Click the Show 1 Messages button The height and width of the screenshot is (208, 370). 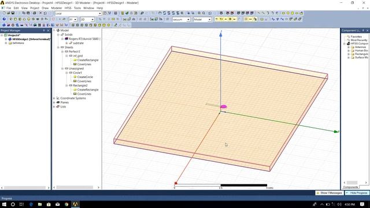[330, 192]
